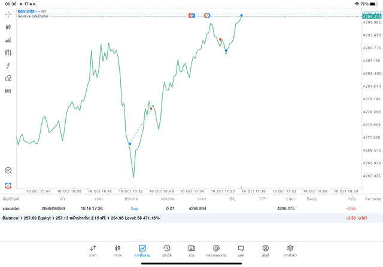Sort positions by Volume column header
The width and height of the screenshot is (383, 267).
pyautogui.click(x=168, y=199)
